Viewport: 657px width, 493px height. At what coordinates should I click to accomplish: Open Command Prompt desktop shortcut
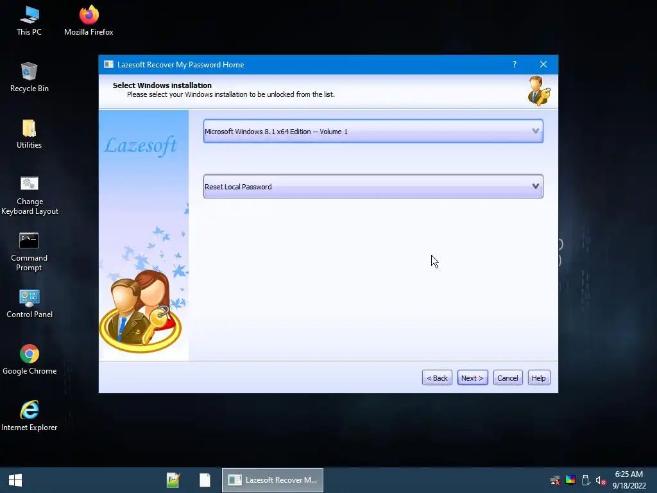(29, 252)
